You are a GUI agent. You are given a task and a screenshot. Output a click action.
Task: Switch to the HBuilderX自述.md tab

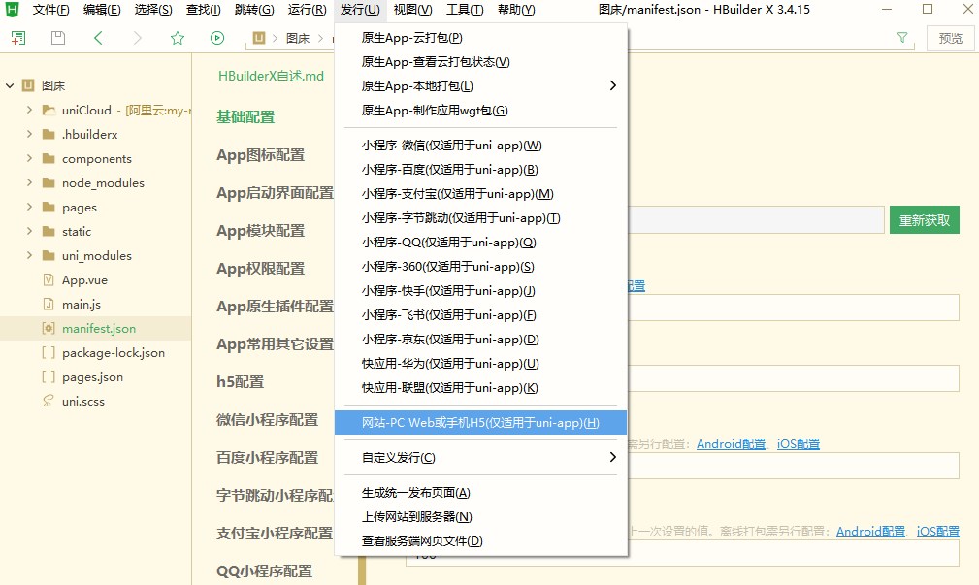point(271,76)
